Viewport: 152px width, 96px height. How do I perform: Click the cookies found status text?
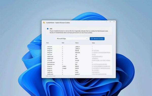point(51,76)
